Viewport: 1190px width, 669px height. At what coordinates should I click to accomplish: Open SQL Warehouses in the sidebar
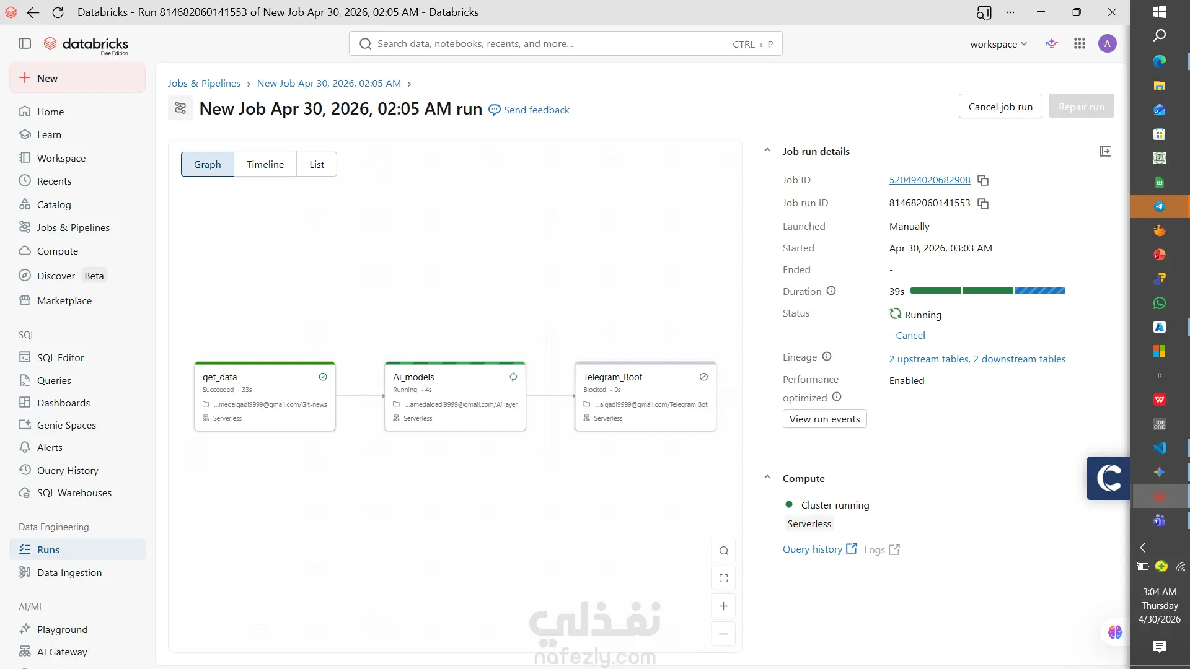tap(78, 492)
